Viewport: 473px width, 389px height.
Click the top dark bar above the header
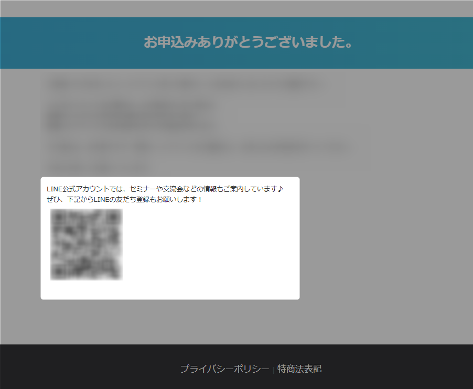tap(236, 8)
